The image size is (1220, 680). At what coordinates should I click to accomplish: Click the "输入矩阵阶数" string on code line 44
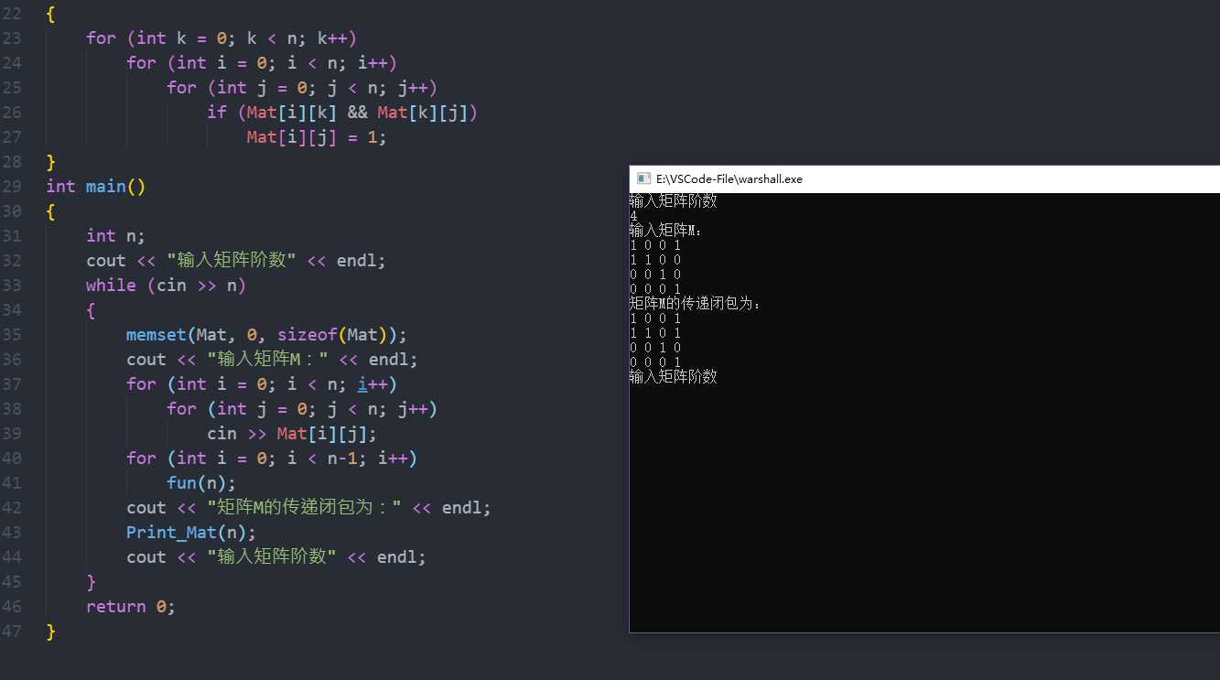tap(272, 557)
